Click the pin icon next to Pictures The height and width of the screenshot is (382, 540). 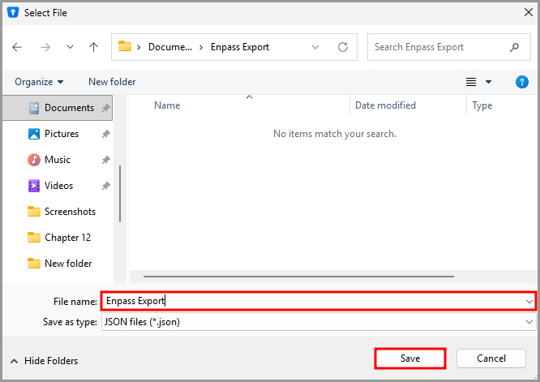tap(105, 134)
